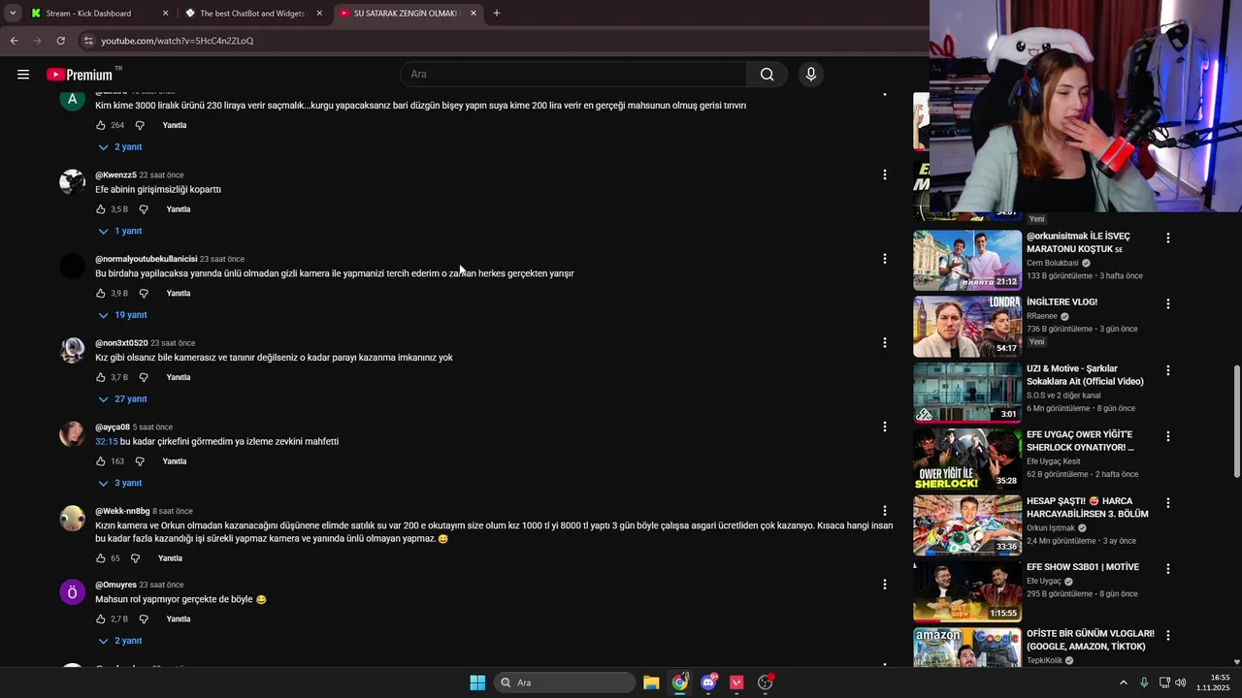
Task: Open options menu for @Omuyres comment
Action: pyautogui.click(x=884, y=585)
